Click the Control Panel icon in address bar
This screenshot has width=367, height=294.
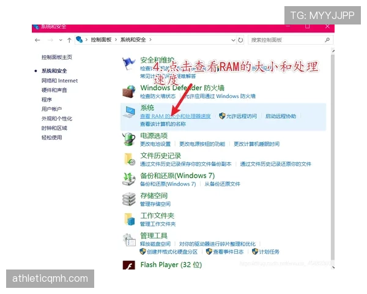click(80, 40)
